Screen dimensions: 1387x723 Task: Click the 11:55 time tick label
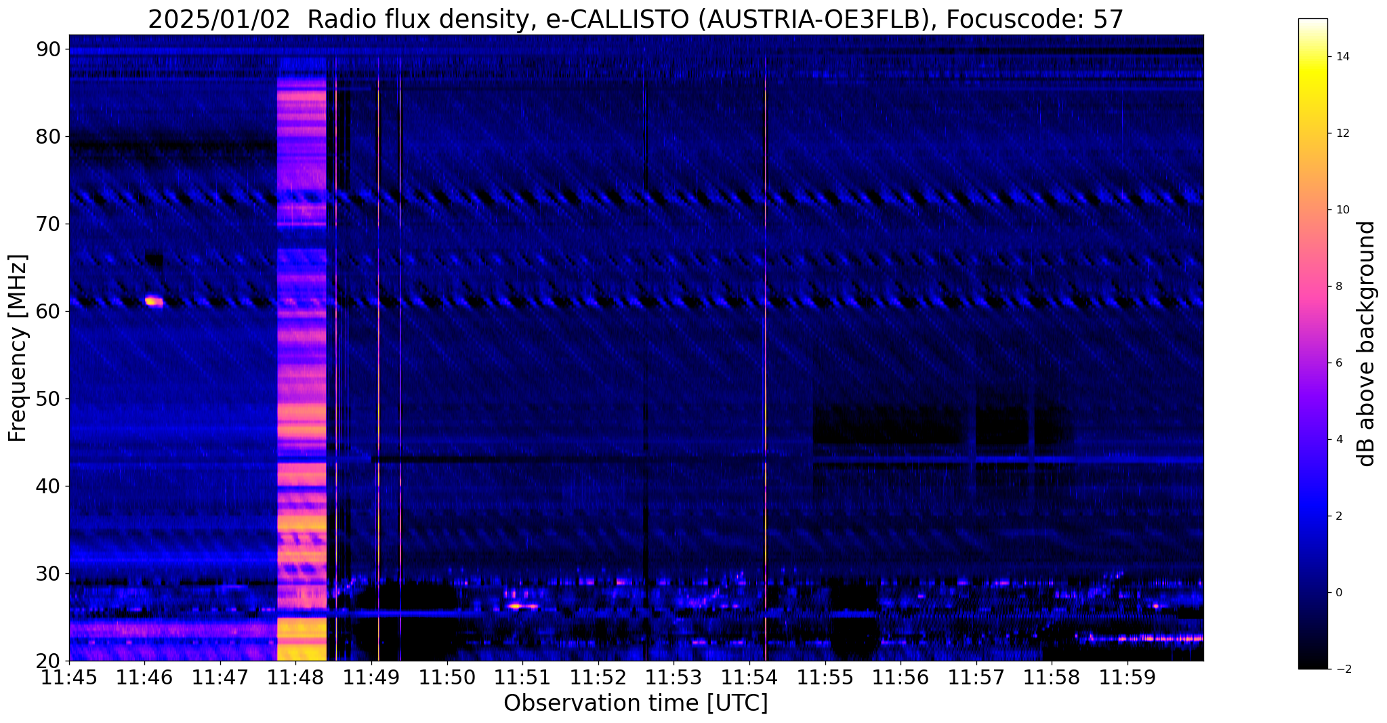tap(825, 677)
